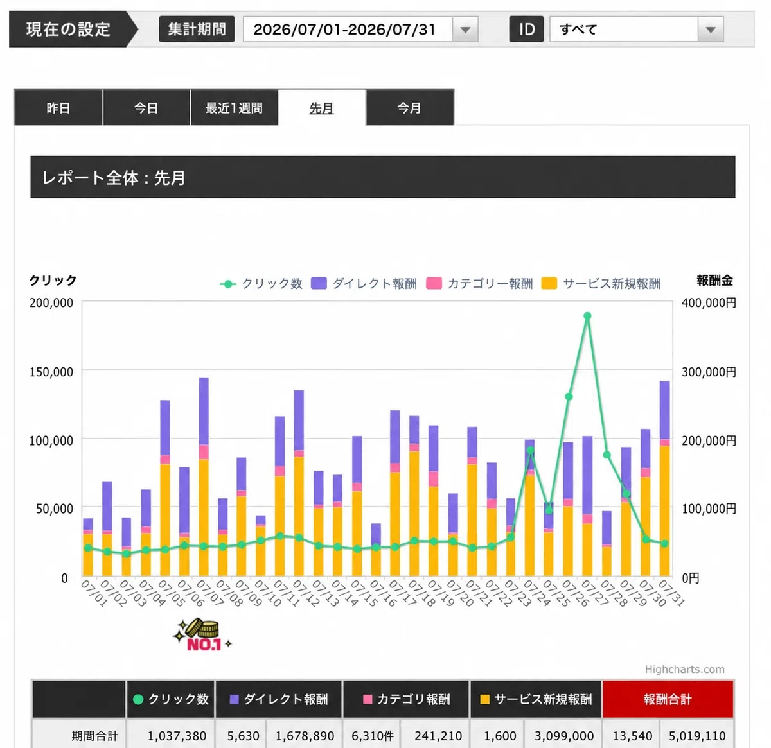771x748 pixels.
Task: Toggle the ダイレクト報酬 series in legend
Action: 364,284
